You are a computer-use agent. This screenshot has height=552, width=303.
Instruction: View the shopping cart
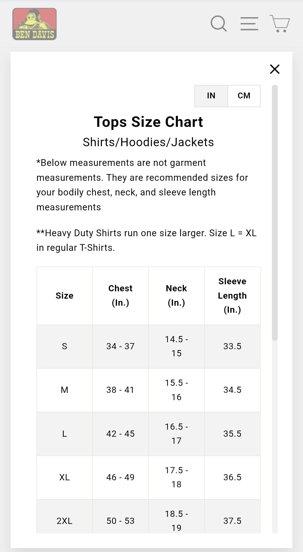(280, 24)
